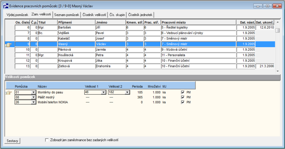Open the Seznam pomůcek tab
Image resolution: width=285 pixels, height=149 pixels.
(x=66, y=15)
